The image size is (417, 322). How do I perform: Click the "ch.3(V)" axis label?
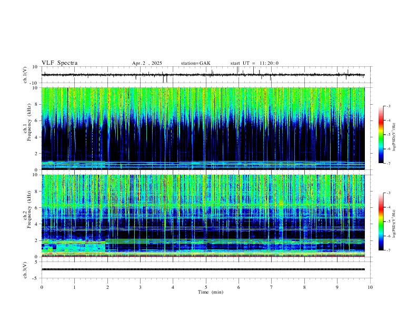tap(25, 270)
